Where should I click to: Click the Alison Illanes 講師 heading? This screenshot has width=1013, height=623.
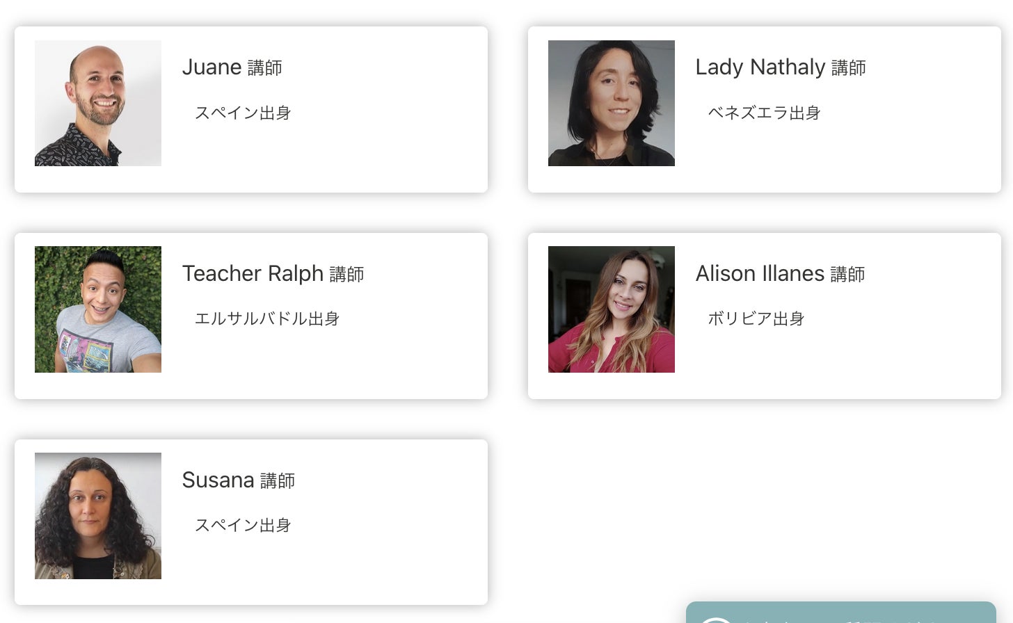(x=780, y=274)
